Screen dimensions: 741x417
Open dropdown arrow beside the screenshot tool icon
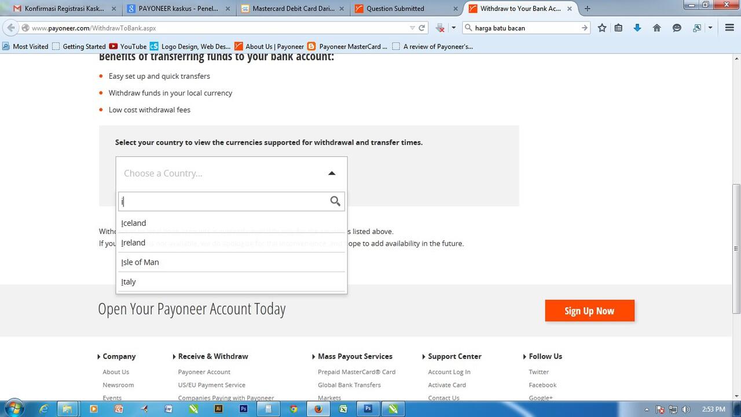pyautogui.click(x=710, y=28)
